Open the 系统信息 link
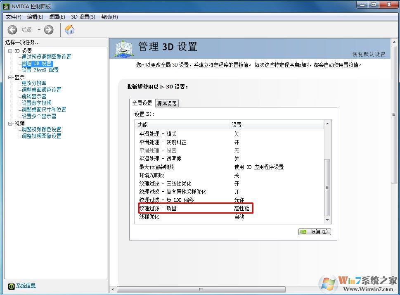The width and height of the screenshot is (400, 295). click(26, 285)
